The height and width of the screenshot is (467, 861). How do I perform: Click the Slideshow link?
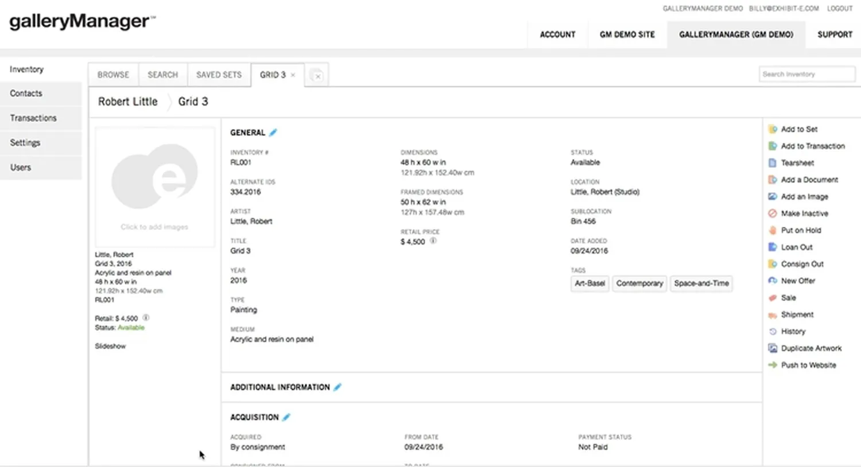110,346
